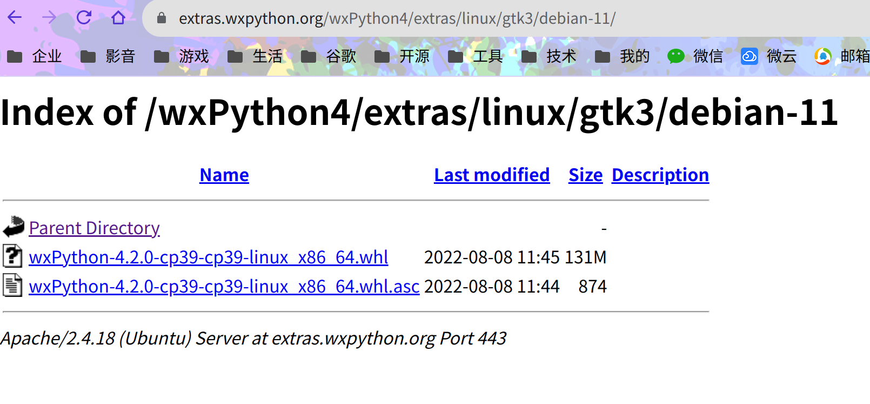Select the 2022-08-08 11:45 modified date
The image size is (870, 404).
tap(492, 257)
